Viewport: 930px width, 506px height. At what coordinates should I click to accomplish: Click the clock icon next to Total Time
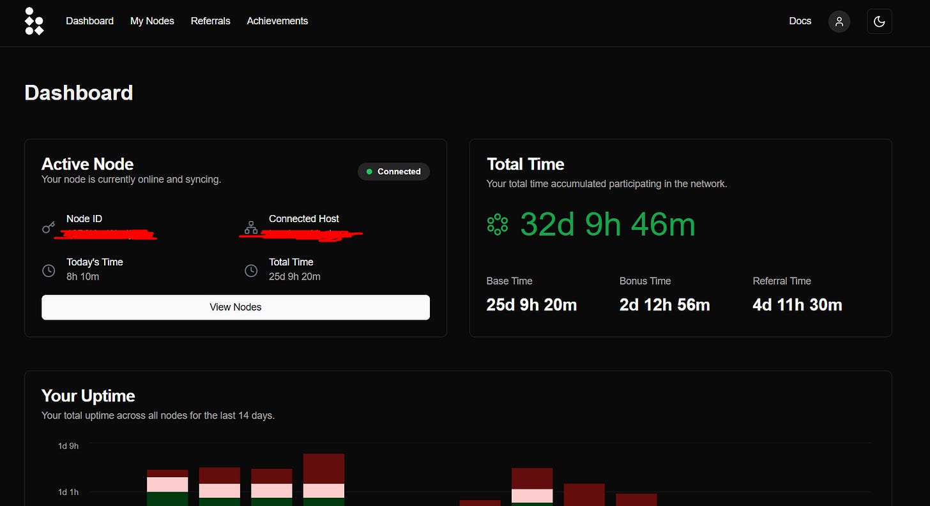pyautogui.click(x=250, y=271)
